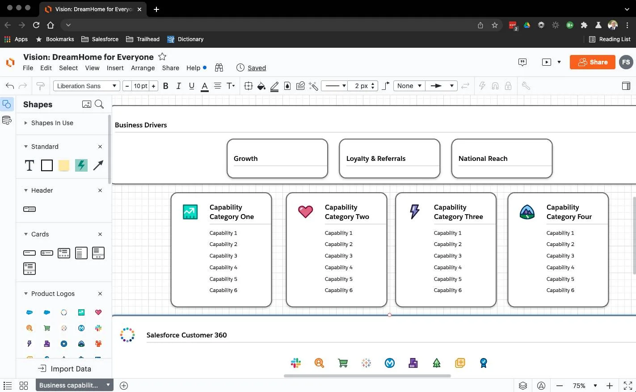Click the MuleSoft logo on canvas
The width and height of the screenshot is (636, 392).
pyautogui.click(x=390, y=363)
